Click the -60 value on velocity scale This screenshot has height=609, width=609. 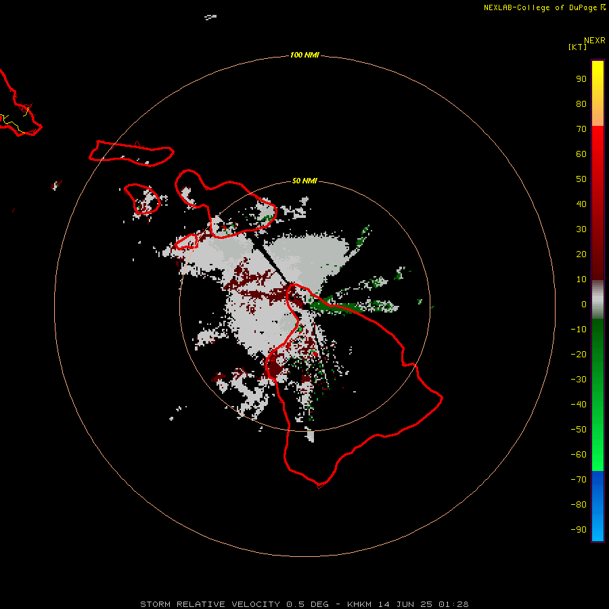tap(579, 455)
